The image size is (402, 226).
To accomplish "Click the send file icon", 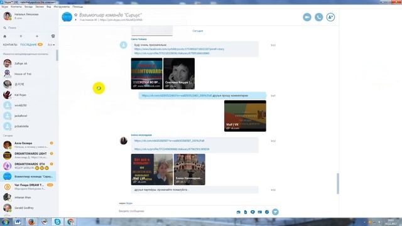I will click(x=246, y=212).
